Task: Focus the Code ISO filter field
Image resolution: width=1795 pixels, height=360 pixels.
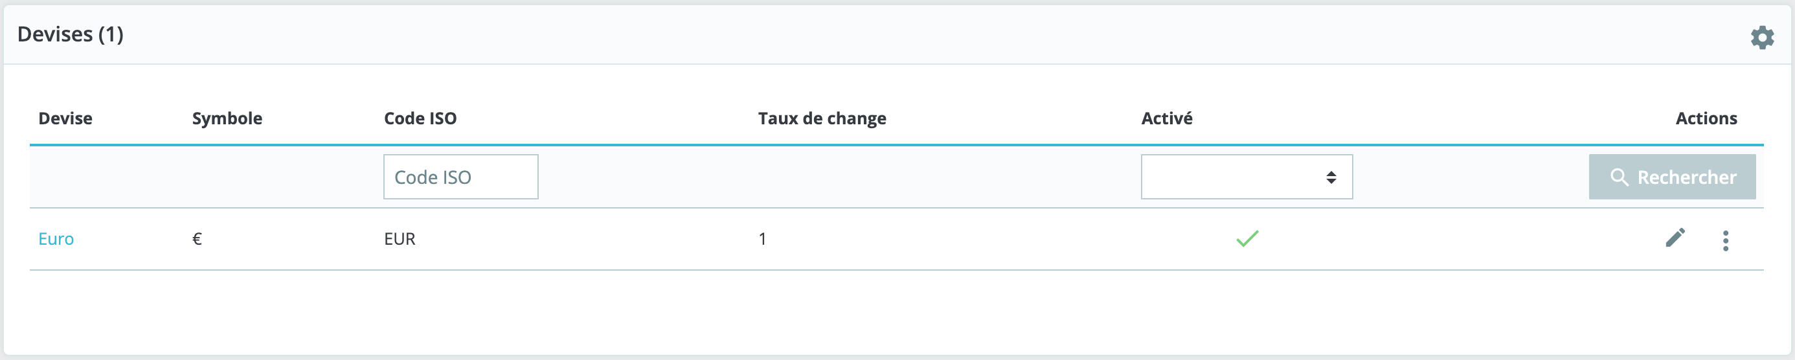Action: tap(460, 177)
